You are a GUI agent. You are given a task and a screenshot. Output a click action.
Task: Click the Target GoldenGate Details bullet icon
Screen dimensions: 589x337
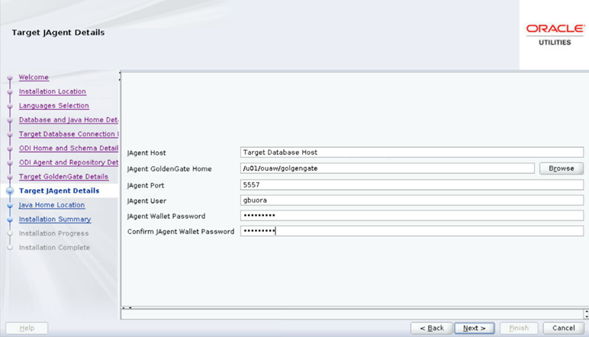pos(10,177)
